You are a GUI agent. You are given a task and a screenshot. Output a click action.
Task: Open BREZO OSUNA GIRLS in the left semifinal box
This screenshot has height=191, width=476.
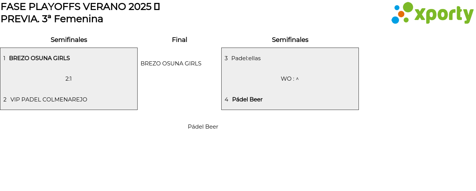point(39,58)
